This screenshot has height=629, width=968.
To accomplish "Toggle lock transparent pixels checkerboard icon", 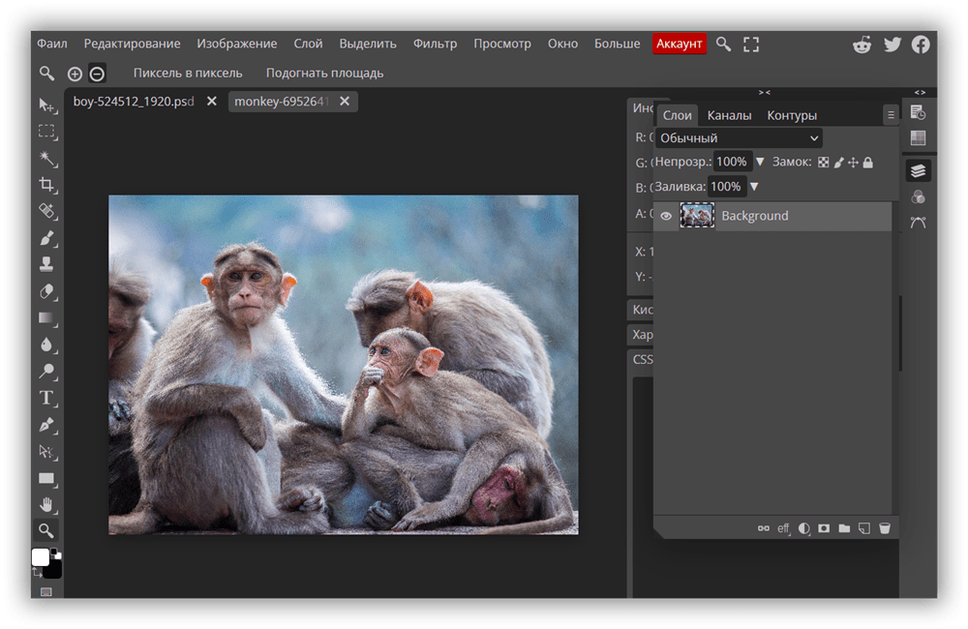I will pos(824,163).
